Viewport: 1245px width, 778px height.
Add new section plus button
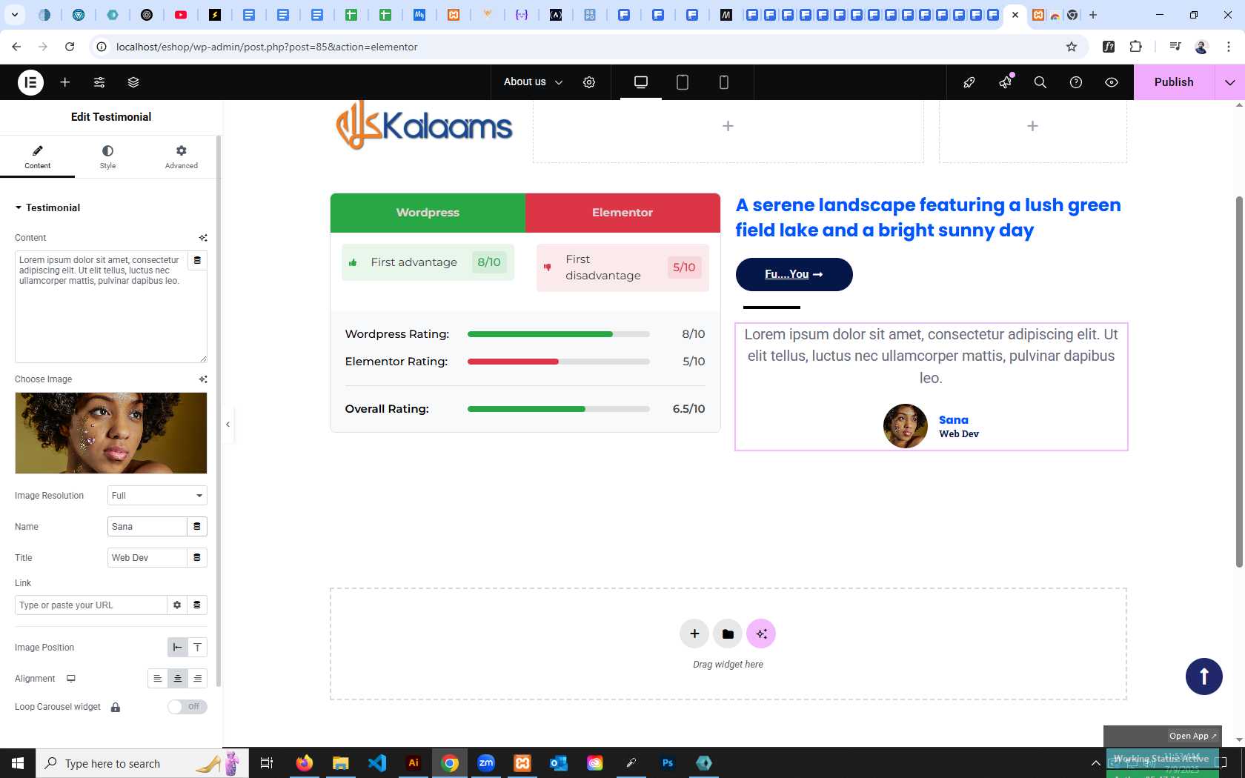694,634
